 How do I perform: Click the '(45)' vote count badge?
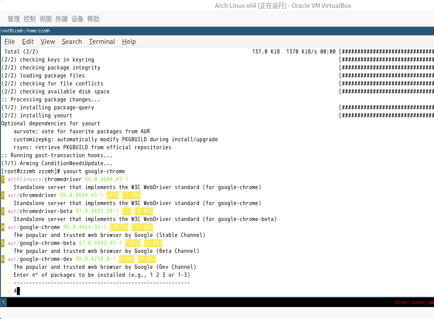[113, 195]
